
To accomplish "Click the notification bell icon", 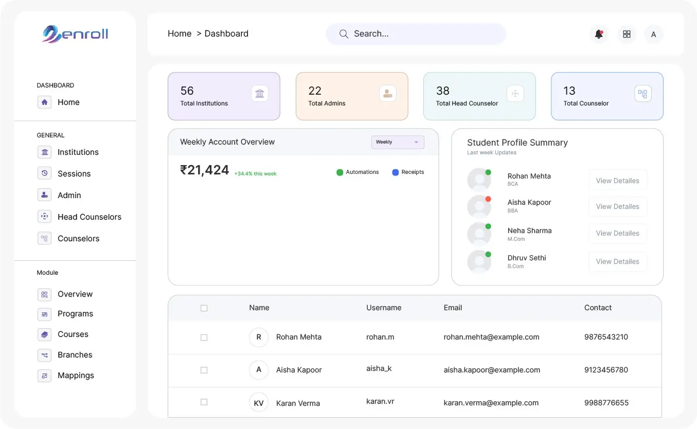I will pyautogui.click(x=598, y=34).
